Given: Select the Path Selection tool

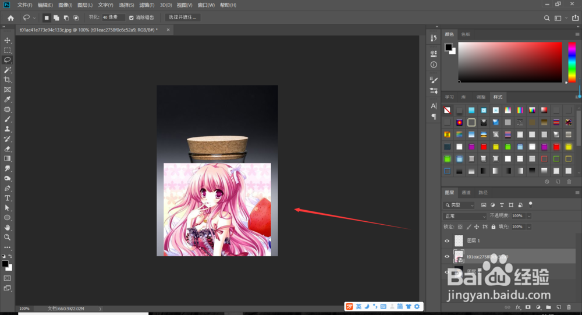Looking at the screenshot, I should 7,208.
